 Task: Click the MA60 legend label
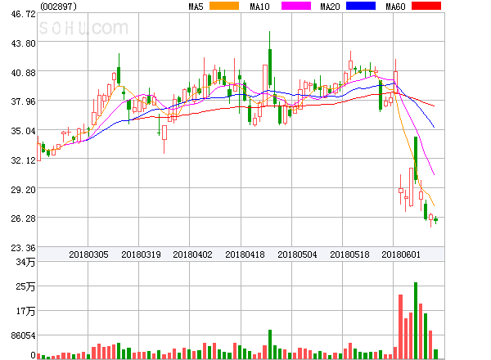pyautogui.click(x=395, y=7)
